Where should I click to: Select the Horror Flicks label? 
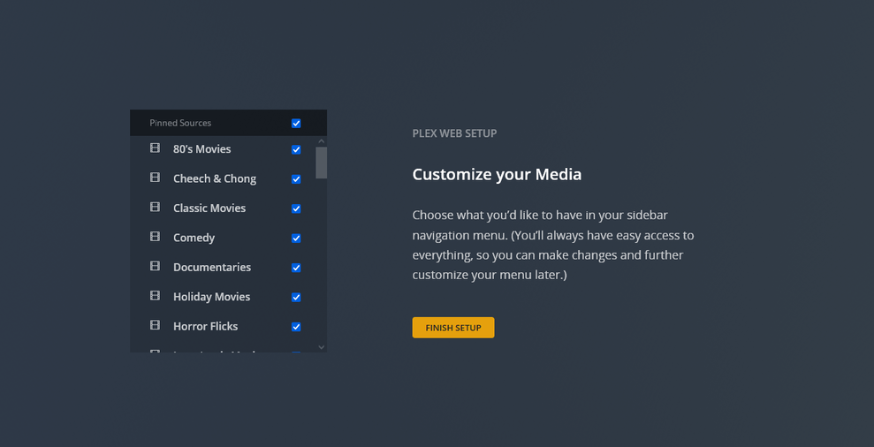(x=205, y=326)
